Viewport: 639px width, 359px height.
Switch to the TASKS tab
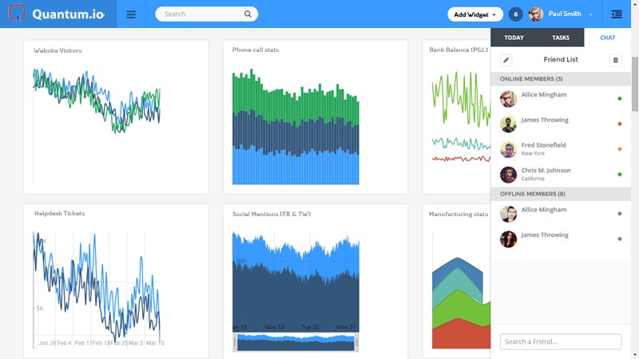tap(561, 37)
